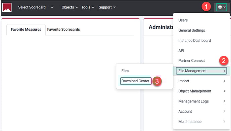Open Instance Dashboard

[194, 41]
